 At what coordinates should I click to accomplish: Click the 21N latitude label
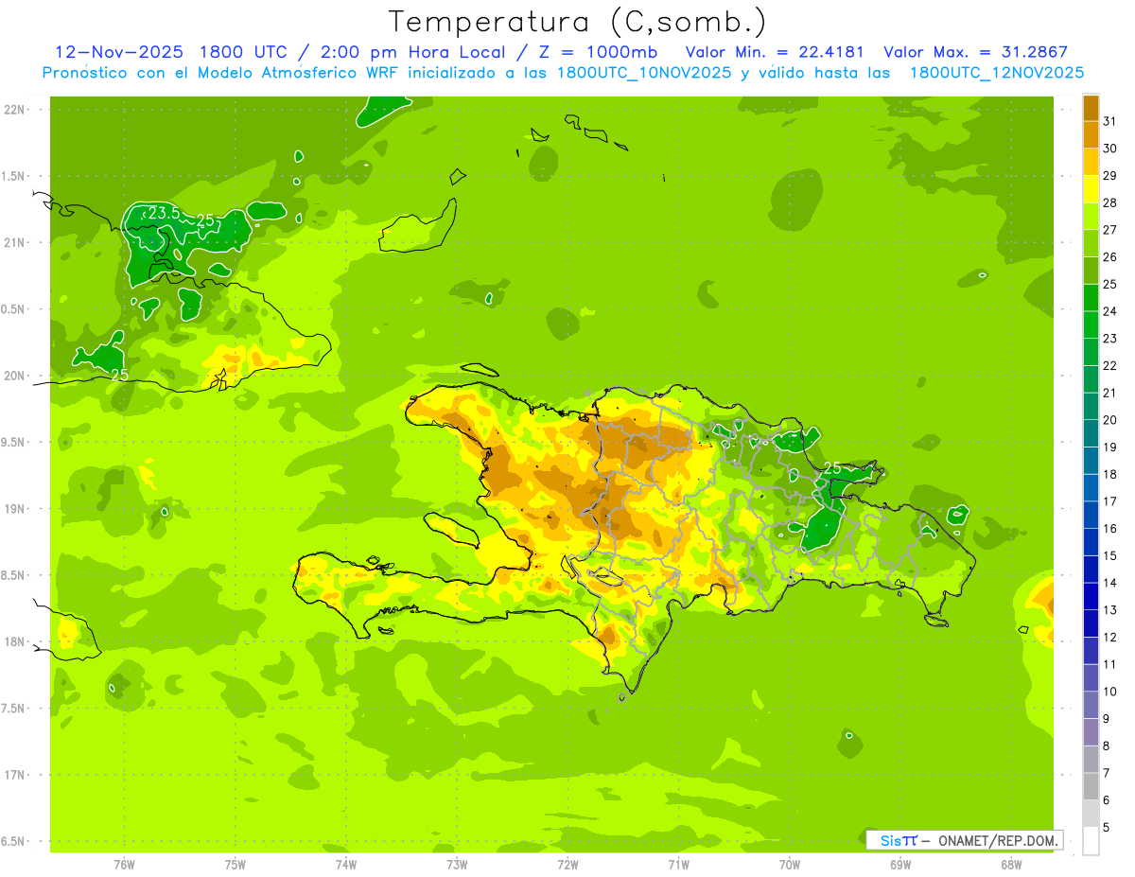point(14,243)
